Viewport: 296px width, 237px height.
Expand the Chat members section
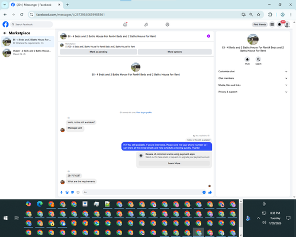point(253,78)
